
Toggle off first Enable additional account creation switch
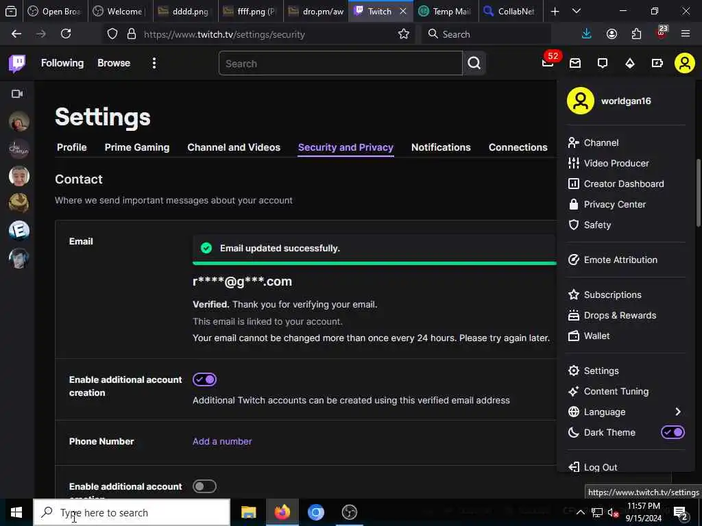point(204,379)
